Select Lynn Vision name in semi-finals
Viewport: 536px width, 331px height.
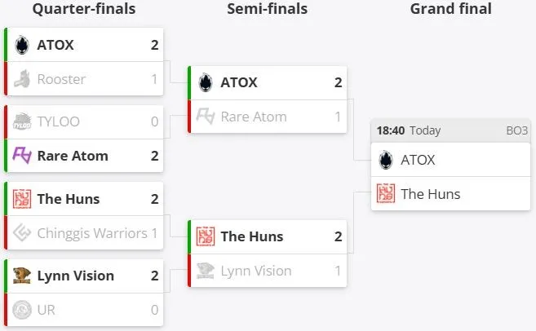(x=256, y=271)
